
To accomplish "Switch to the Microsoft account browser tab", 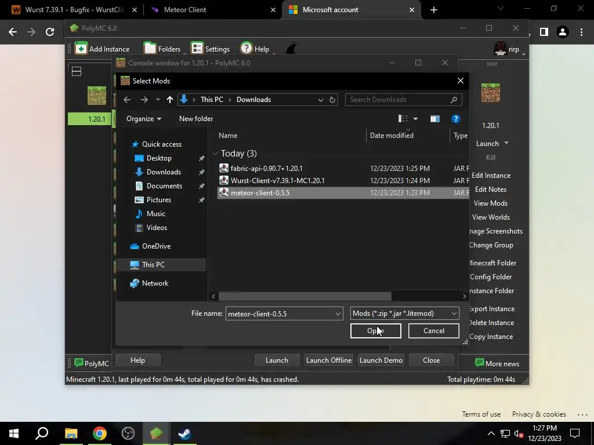I will [x=351, y=10].
